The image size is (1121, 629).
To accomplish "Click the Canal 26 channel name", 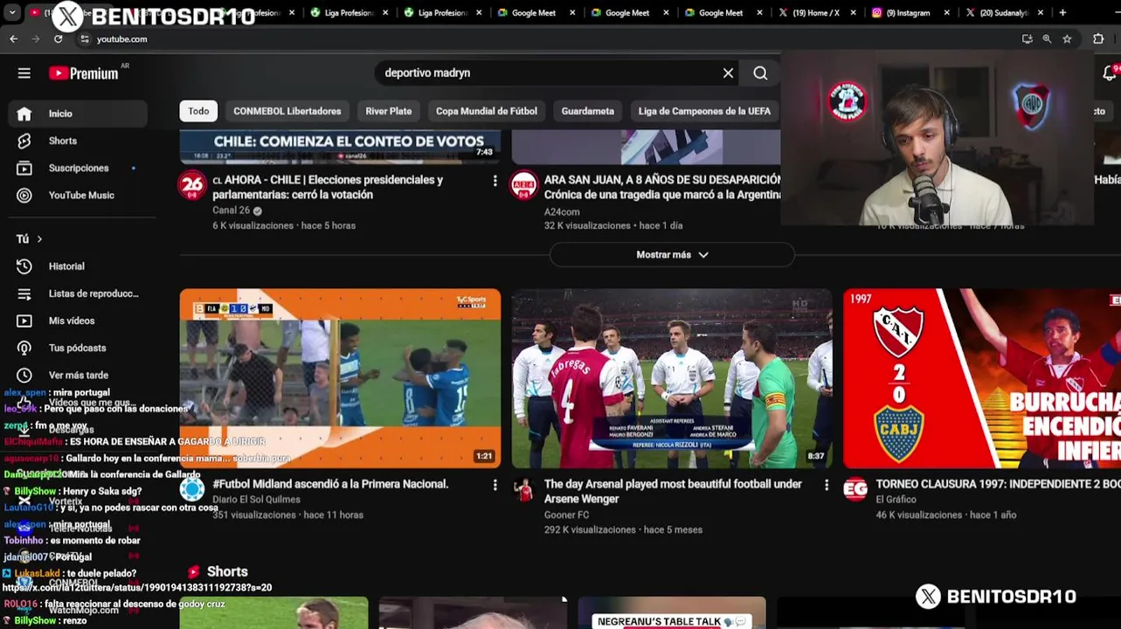I will [232, 211].
